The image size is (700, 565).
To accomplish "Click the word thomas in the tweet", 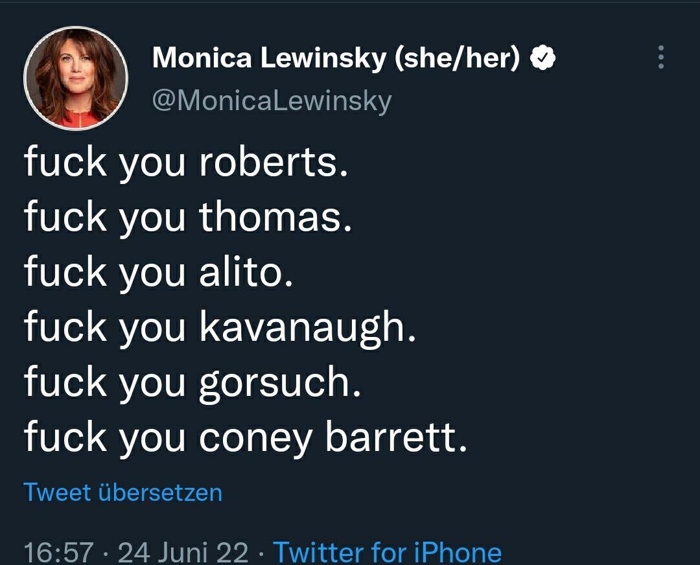I will [275, 217].
